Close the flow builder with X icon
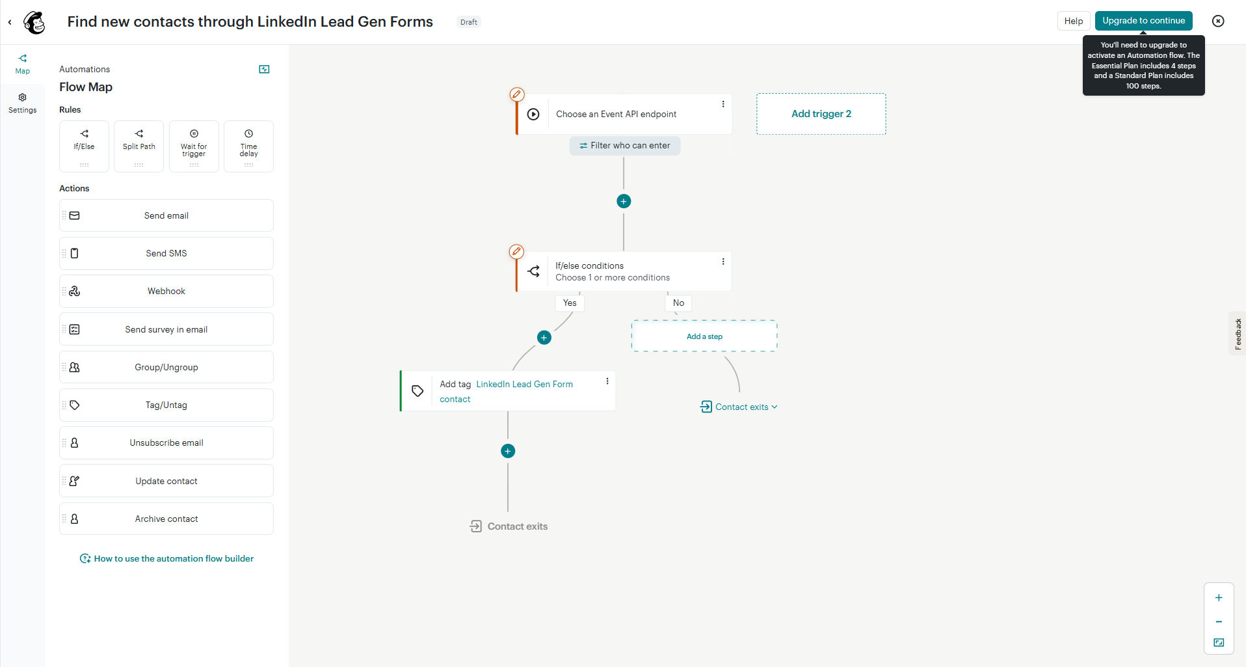1246x667 pixels. point(1218,21)
